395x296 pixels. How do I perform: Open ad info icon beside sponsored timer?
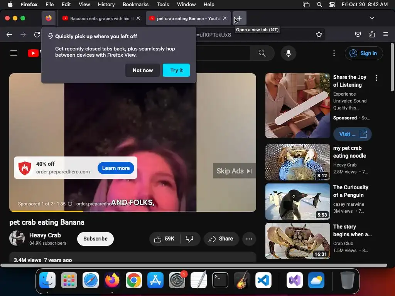pos(70,204)
